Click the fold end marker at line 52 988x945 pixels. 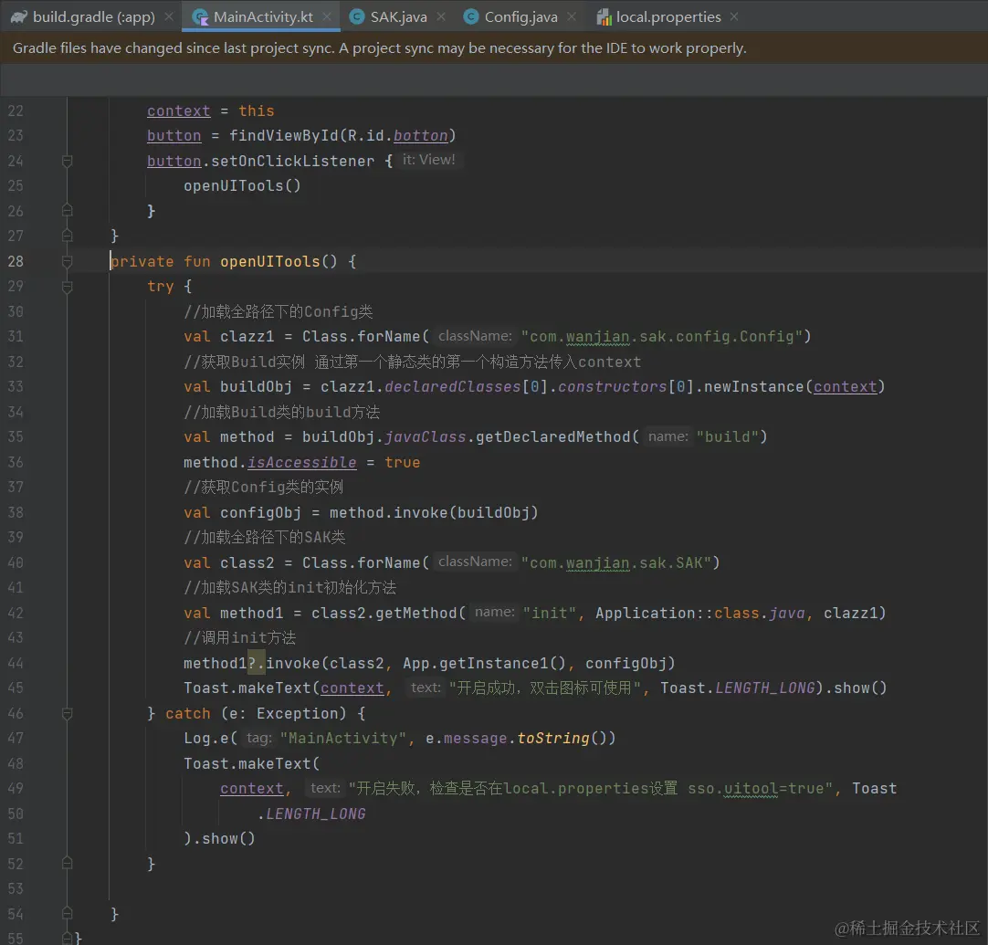coord(67,864)
